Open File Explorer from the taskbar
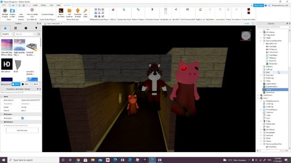291x163 pixels. (93, 160)
